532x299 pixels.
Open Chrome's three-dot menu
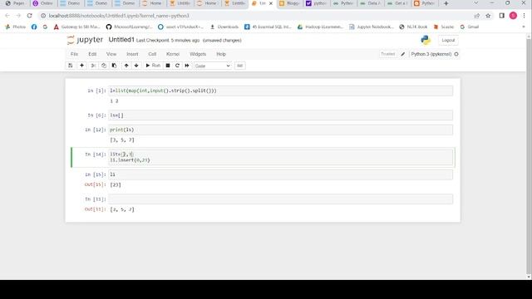tap(525, 16)
